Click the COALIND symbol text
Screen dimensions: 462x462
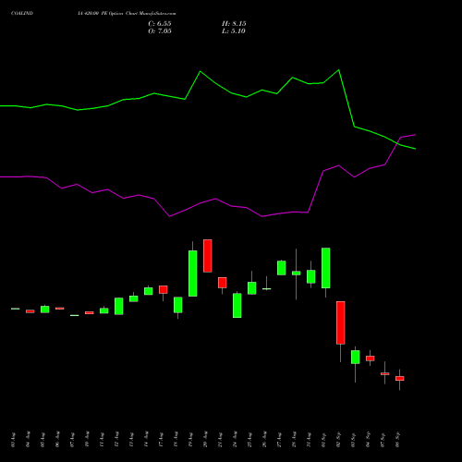22,14
